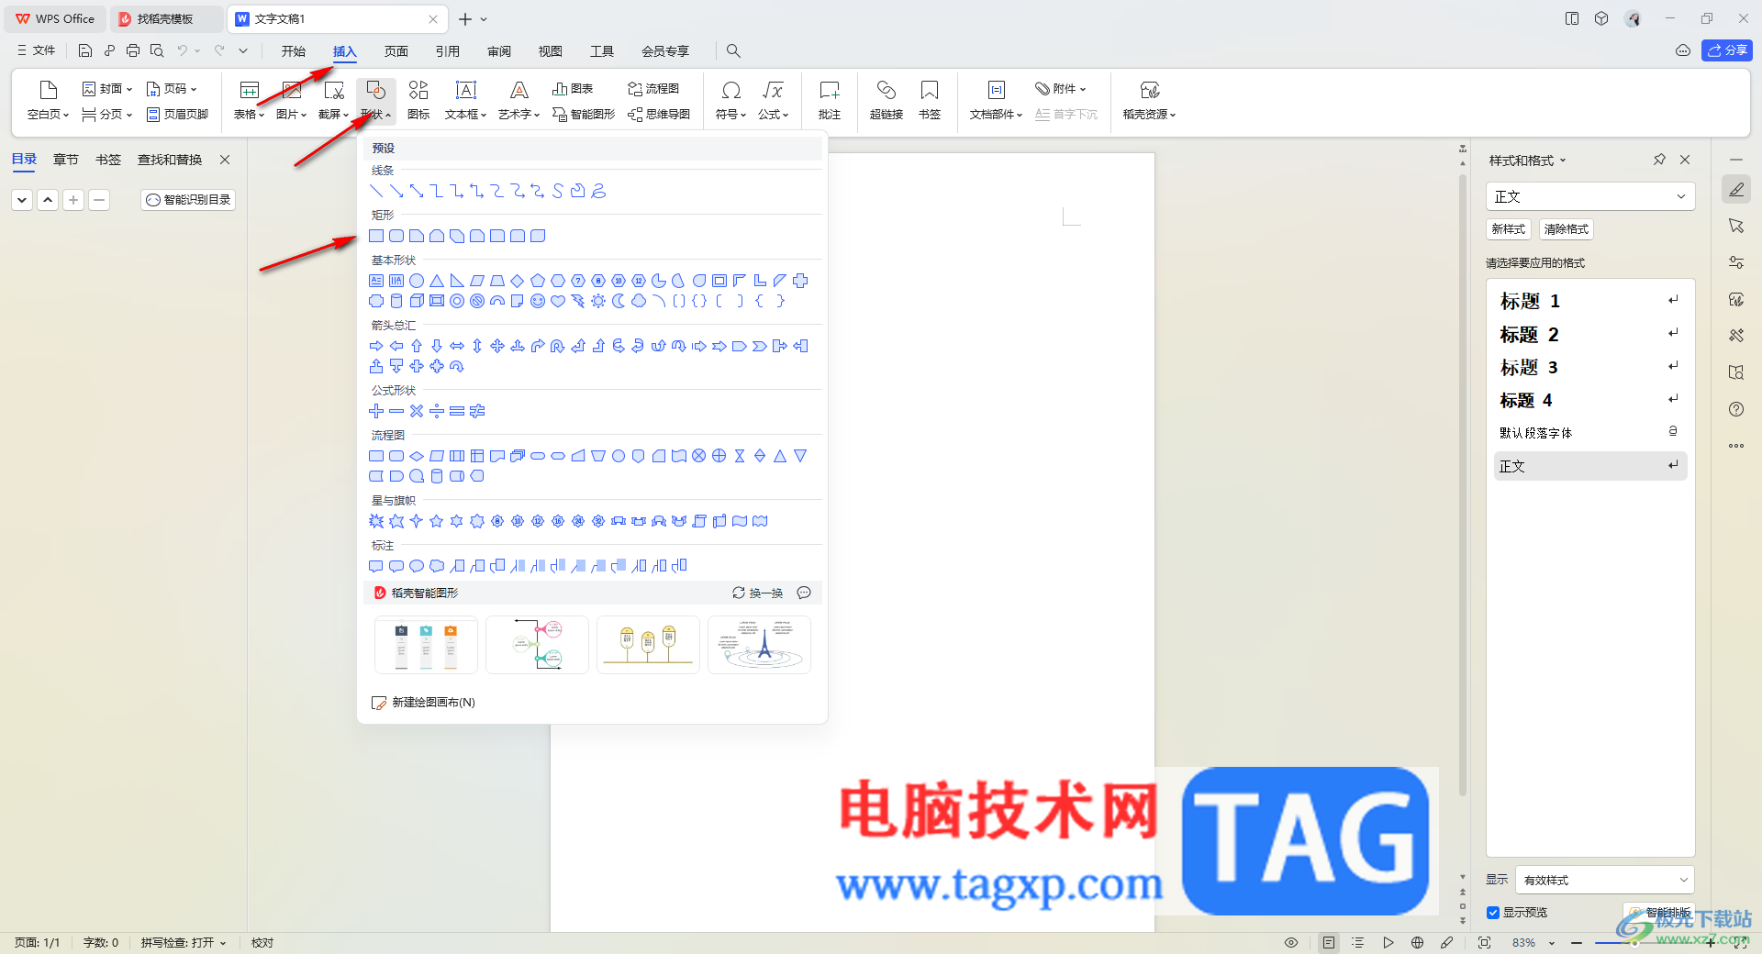Open 查找和替换 in navigation pane
The width and height of the screenshot is (1762, 954).
point(170,160)
